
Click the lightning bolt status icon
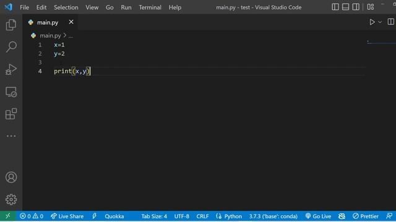(x=95, y=216)
